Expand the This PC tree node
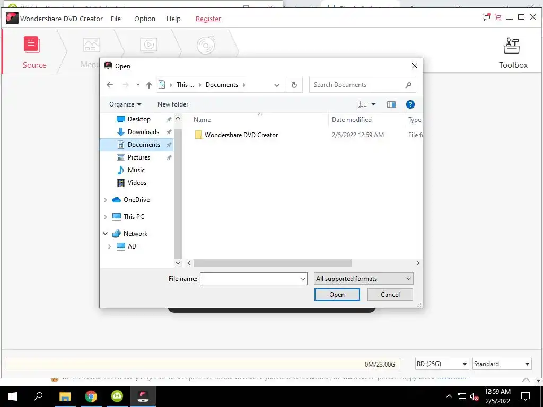This screenshot has height=407, width=543. point(106,217)
